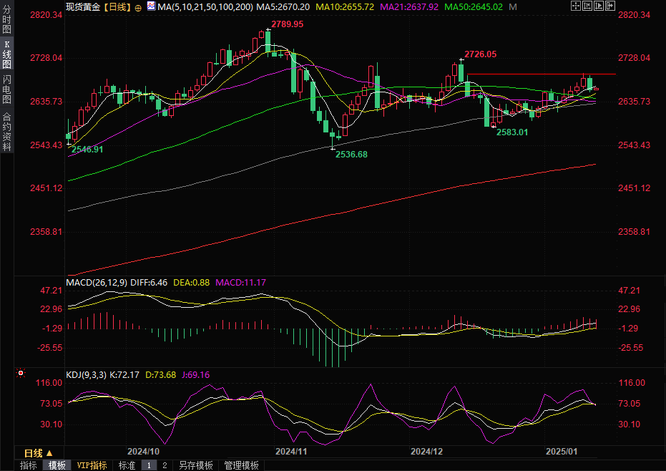The width and height of the screenshot is (666, 471).
Task: Click the second icon in the top-right toolbar
Action: [587, 6]
